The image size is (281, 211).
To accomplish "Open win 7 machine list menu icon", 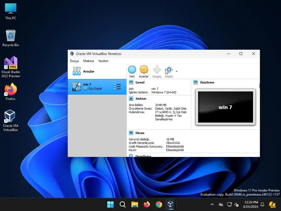I will (117, 87).
